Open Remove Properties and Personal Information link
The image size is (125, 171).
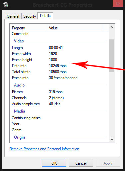click(44, 149)
